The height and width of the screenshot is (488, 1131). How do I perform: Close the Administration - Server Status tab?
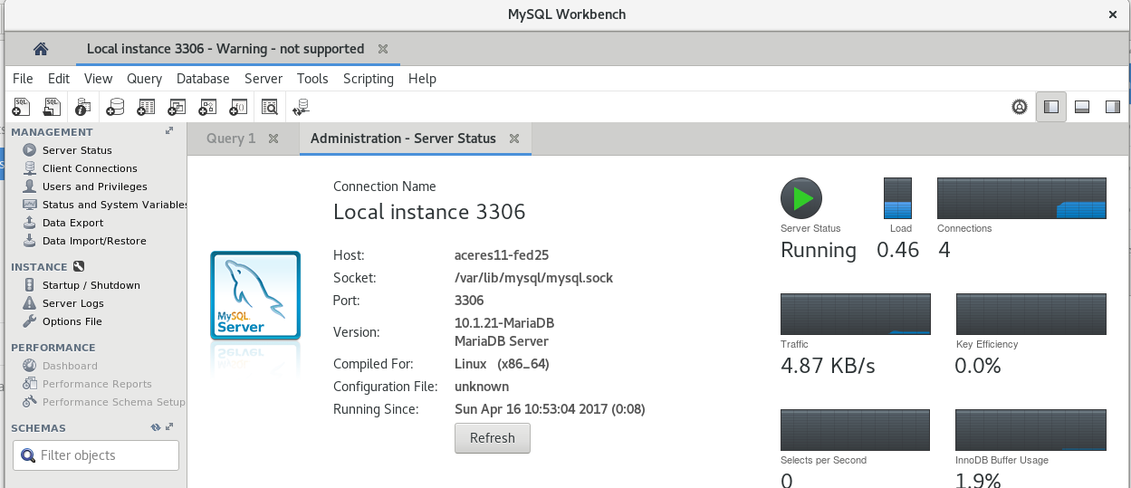[x=514, y=139]
